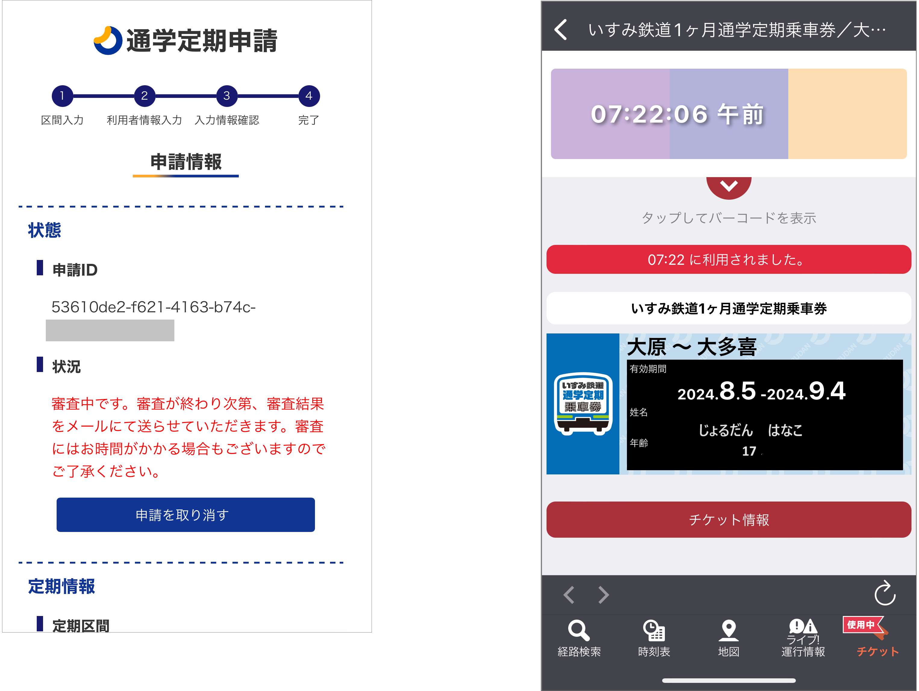919x691 pixels.
Task: Select step 3 入力情報確認 circle
Action: coord(227,96)
